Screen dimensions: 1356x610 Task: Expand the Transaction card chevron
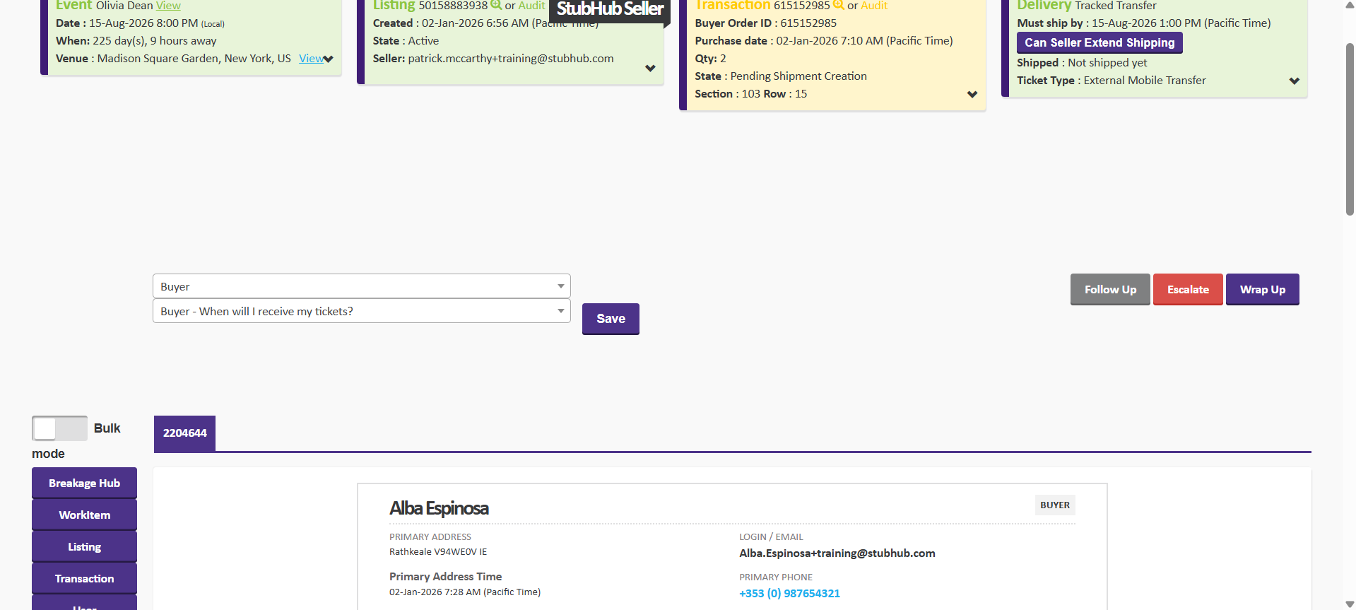click(972, 95)
